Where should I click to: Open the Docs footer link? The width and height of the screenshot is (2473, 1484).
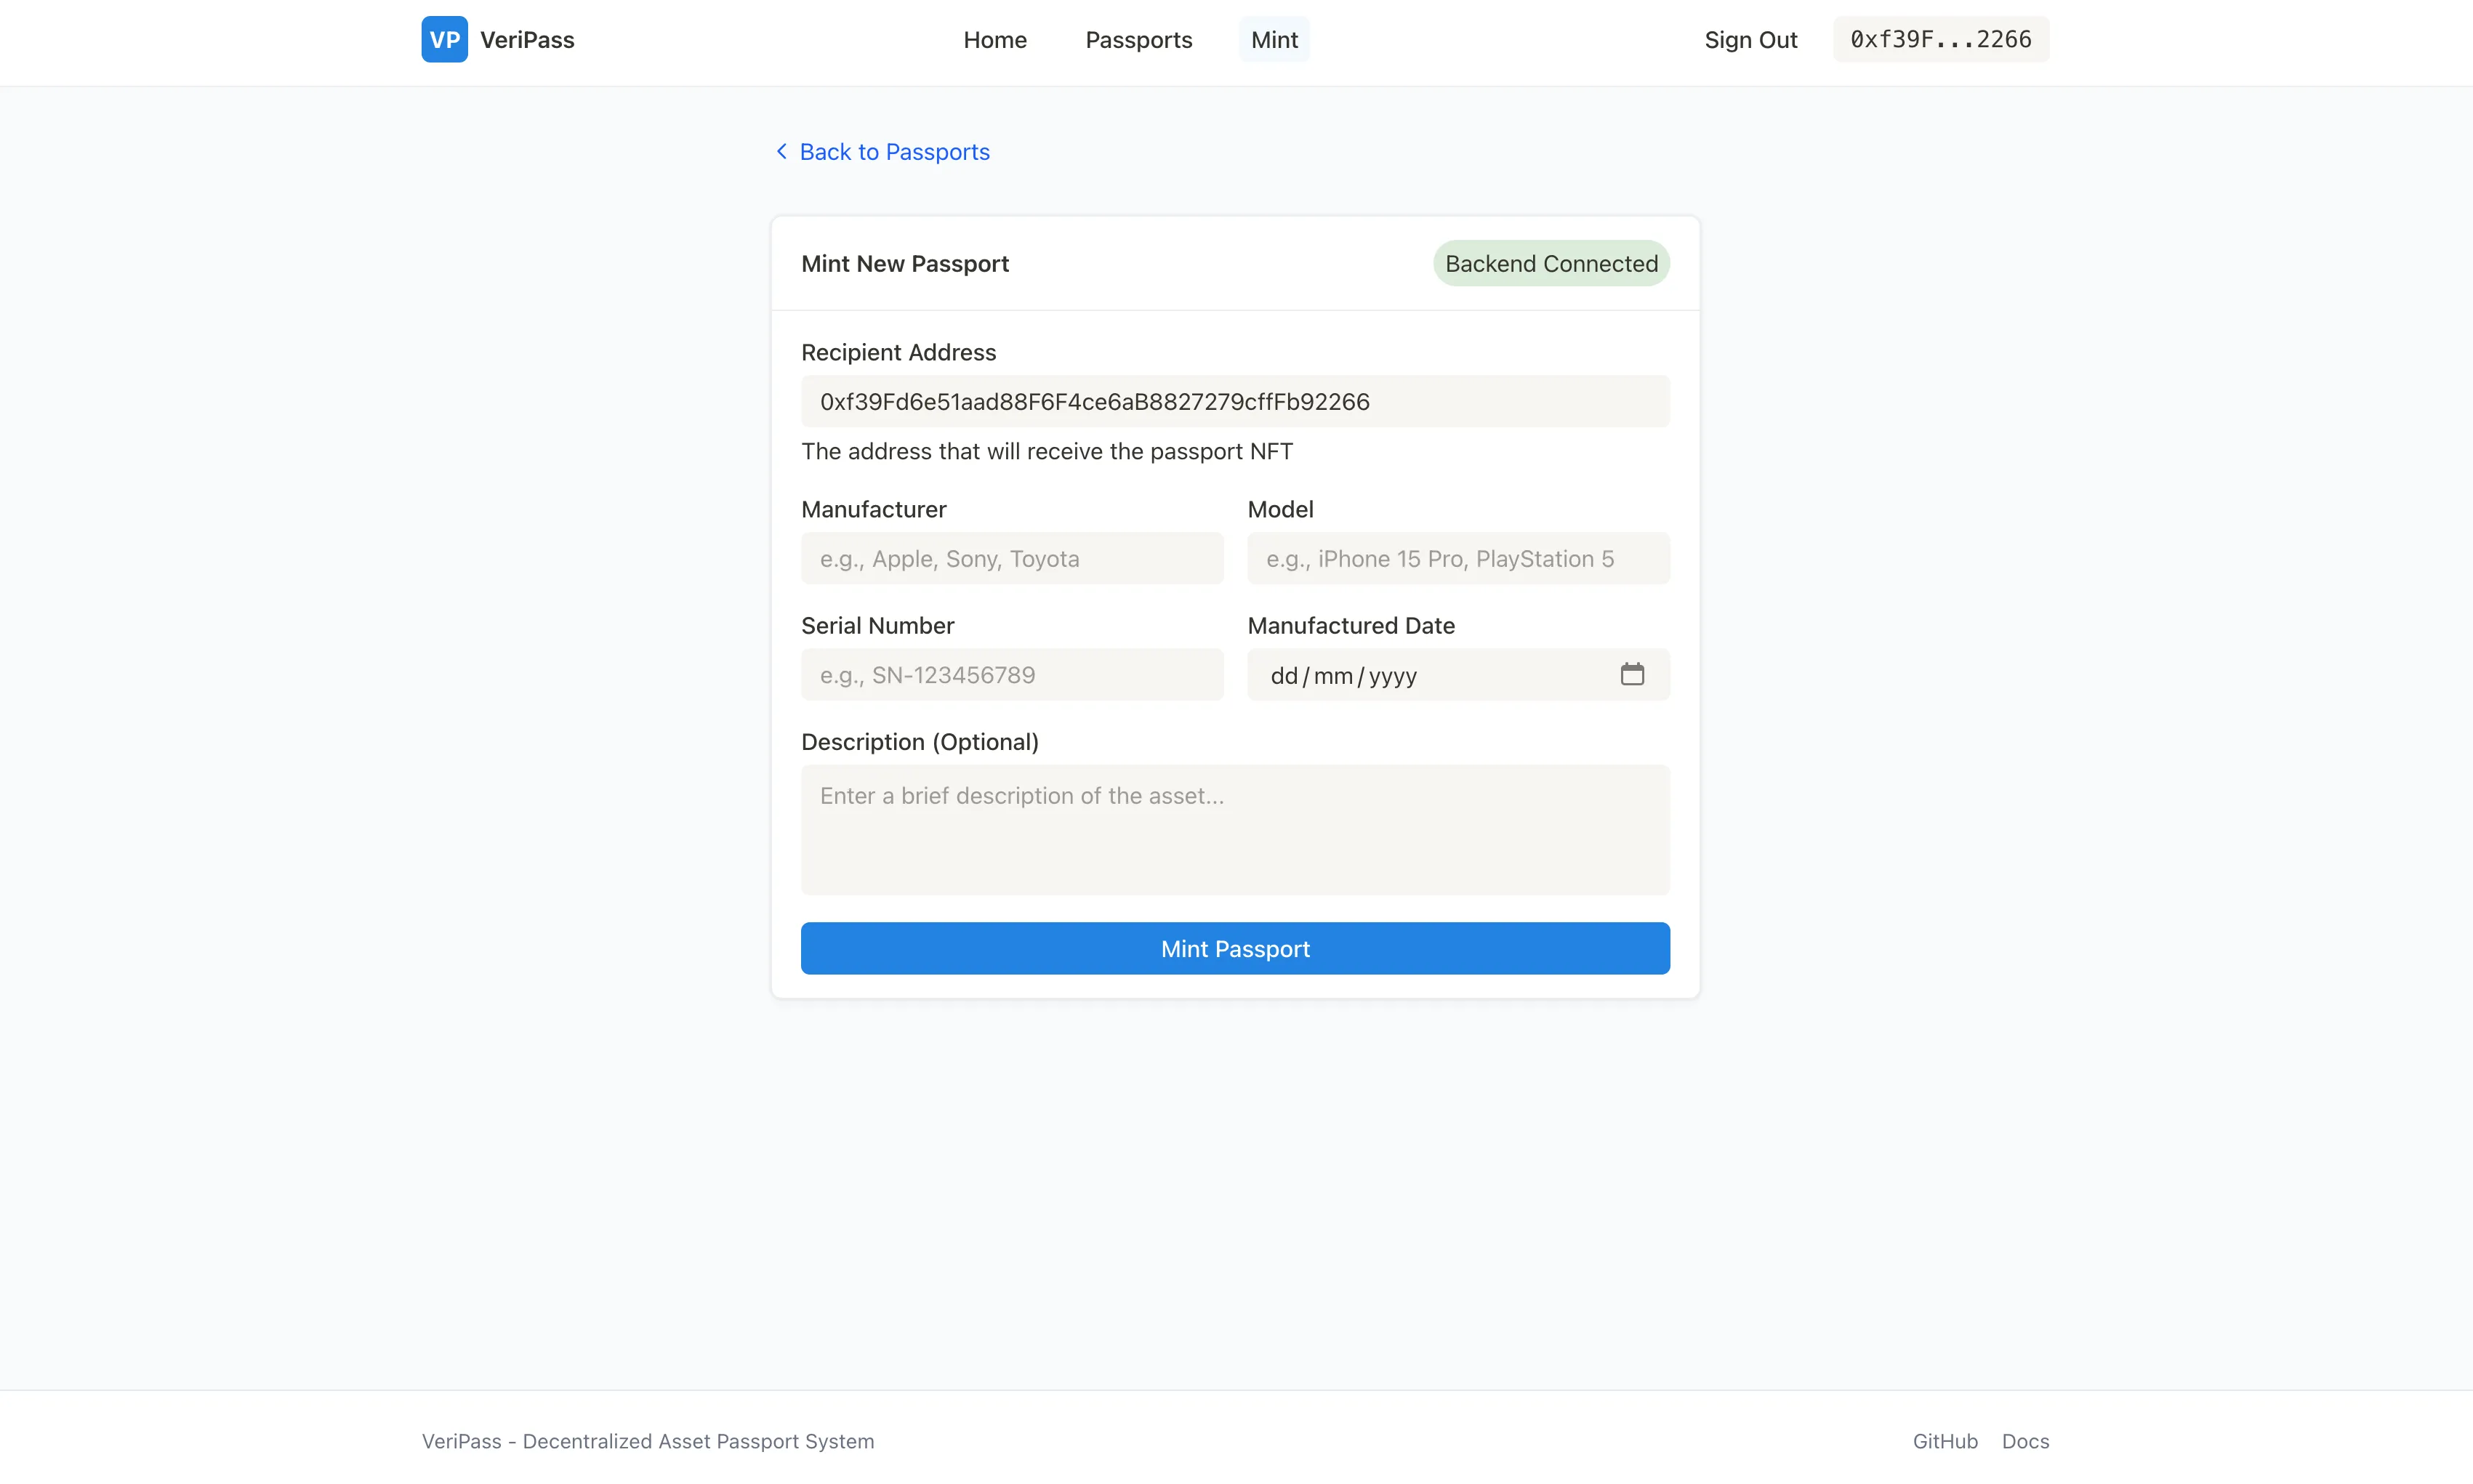coord(2024,1441)
